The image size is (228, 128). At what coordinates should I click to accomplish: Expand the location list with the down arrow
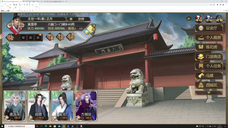coord(209,93)
